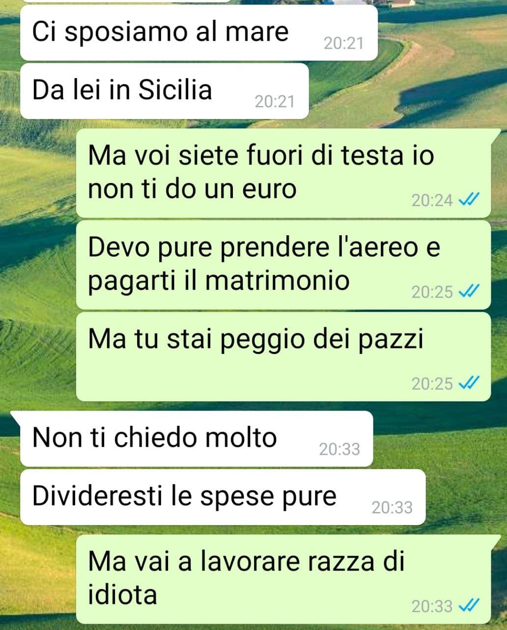Click the word 'matrimonio' in the sent message
Screen dimensions: 507x630
277,281
